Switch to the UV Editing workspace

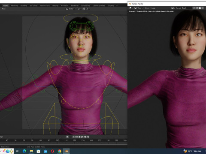click(x=33, y=6)
